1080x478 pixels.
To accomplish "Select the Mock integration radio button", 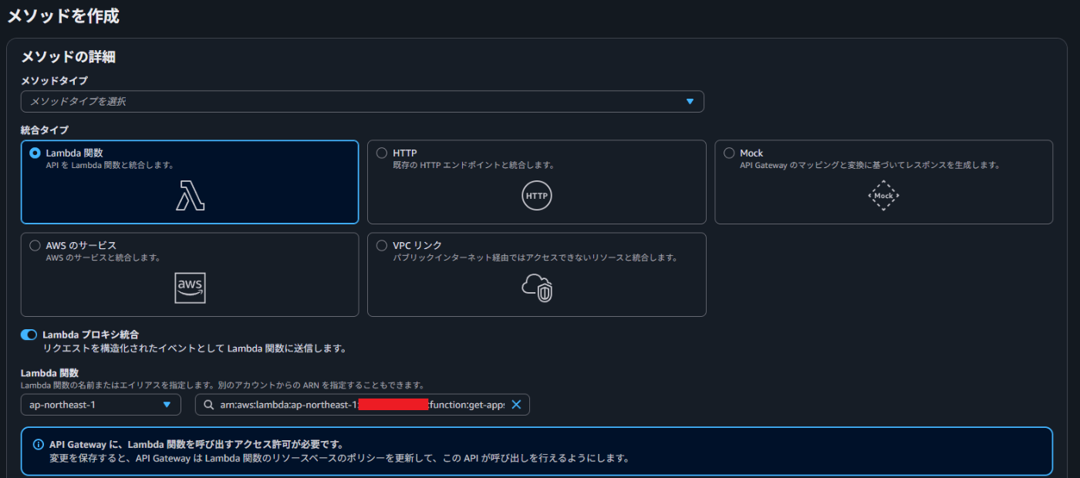I will coord(729,153).
